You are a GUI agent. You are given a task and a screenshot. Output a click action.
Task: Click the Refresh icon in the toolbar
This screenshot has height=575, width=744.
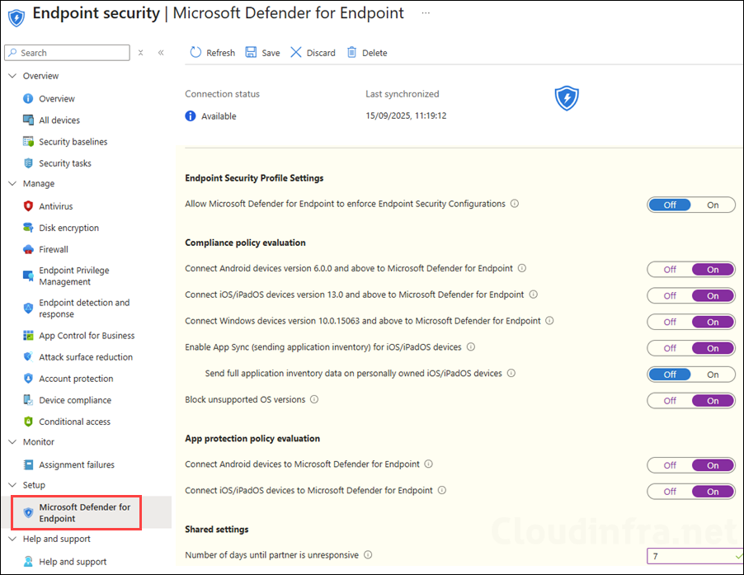click(x=195, y=52)
